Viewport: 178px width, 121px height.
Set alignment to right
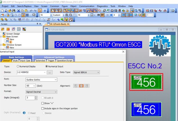click(87, 86)
